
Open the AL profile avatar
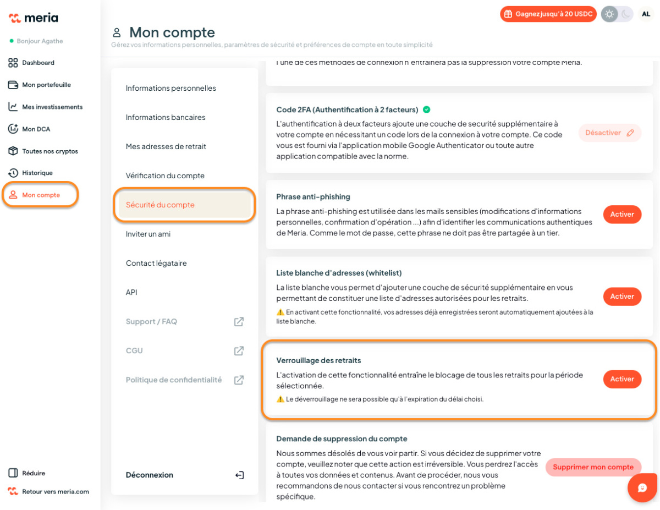tap(646, 14)
